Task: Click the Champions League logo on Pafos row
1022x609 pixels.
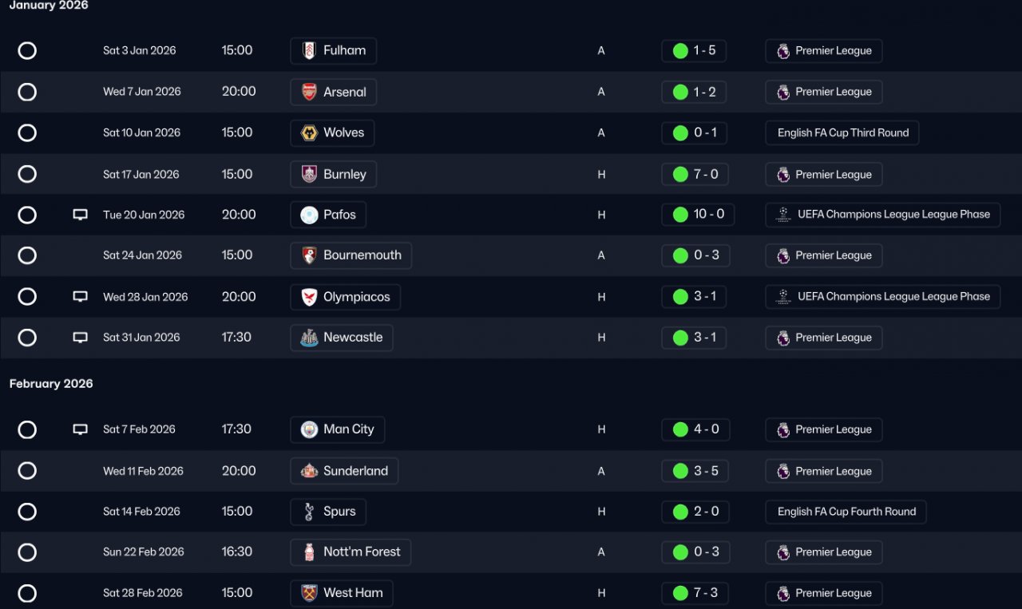Action: coord(783,215)
